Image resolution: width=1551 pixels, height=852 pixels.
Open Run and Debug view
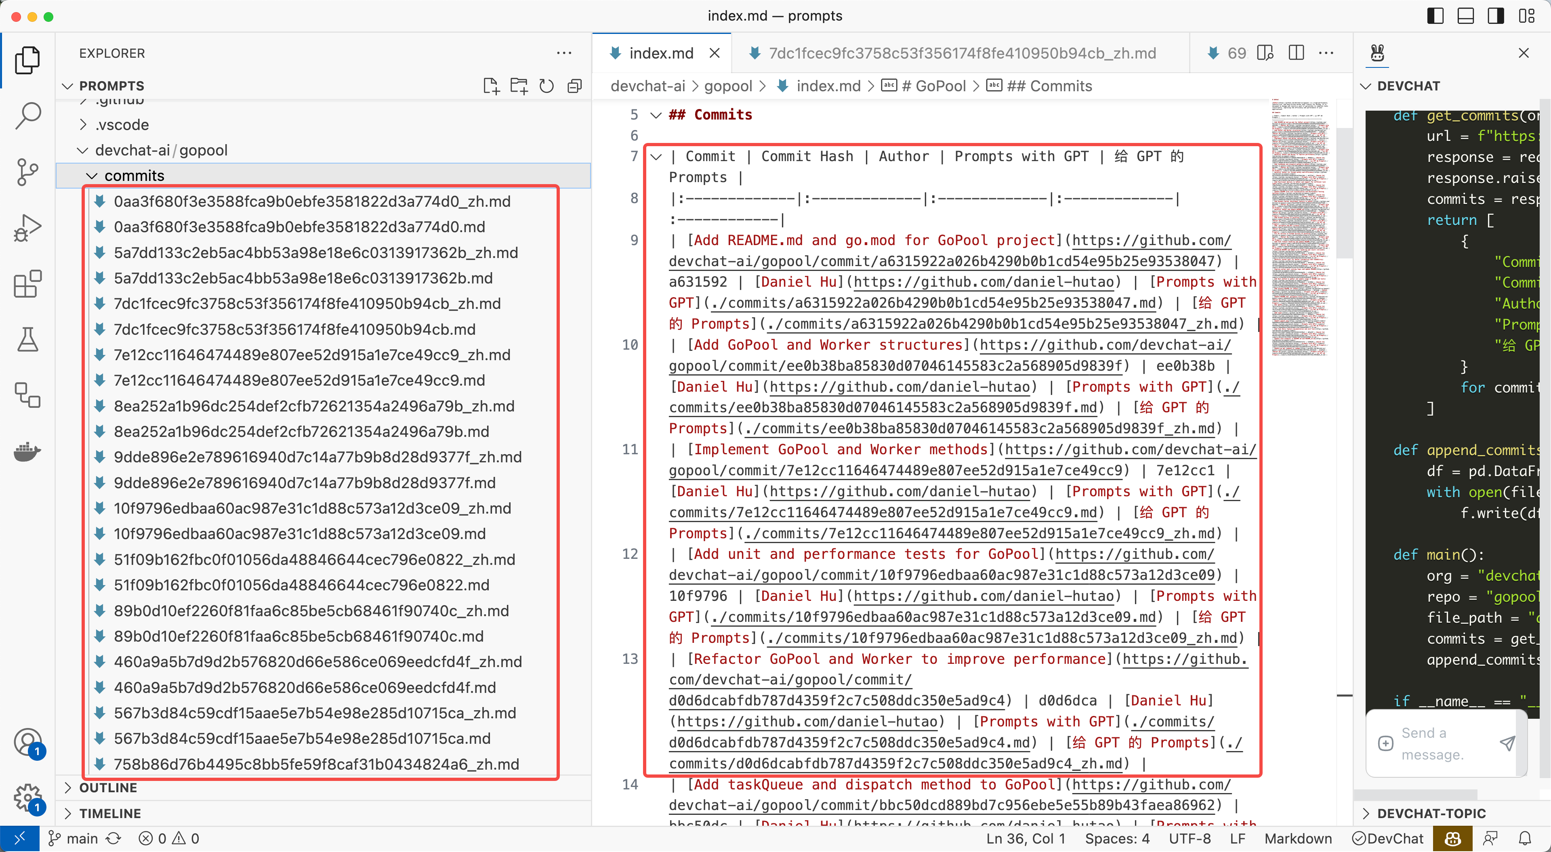click(x=28, y=228)
